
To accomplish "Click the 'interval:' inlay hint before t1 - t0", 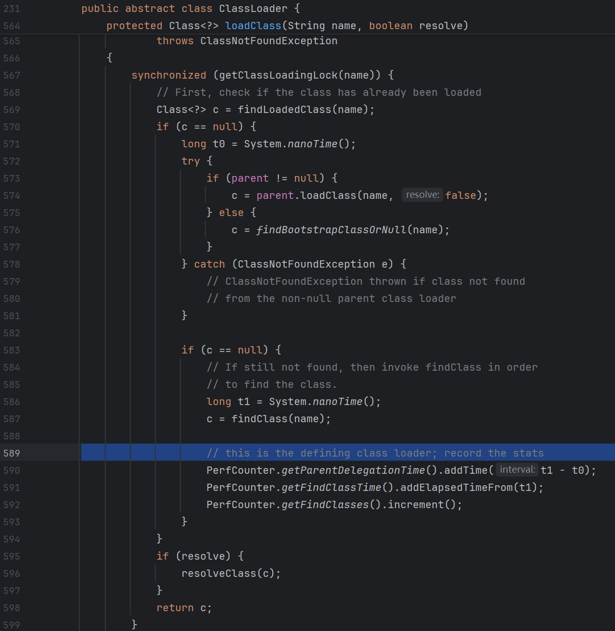I will [x=517, y=470].
